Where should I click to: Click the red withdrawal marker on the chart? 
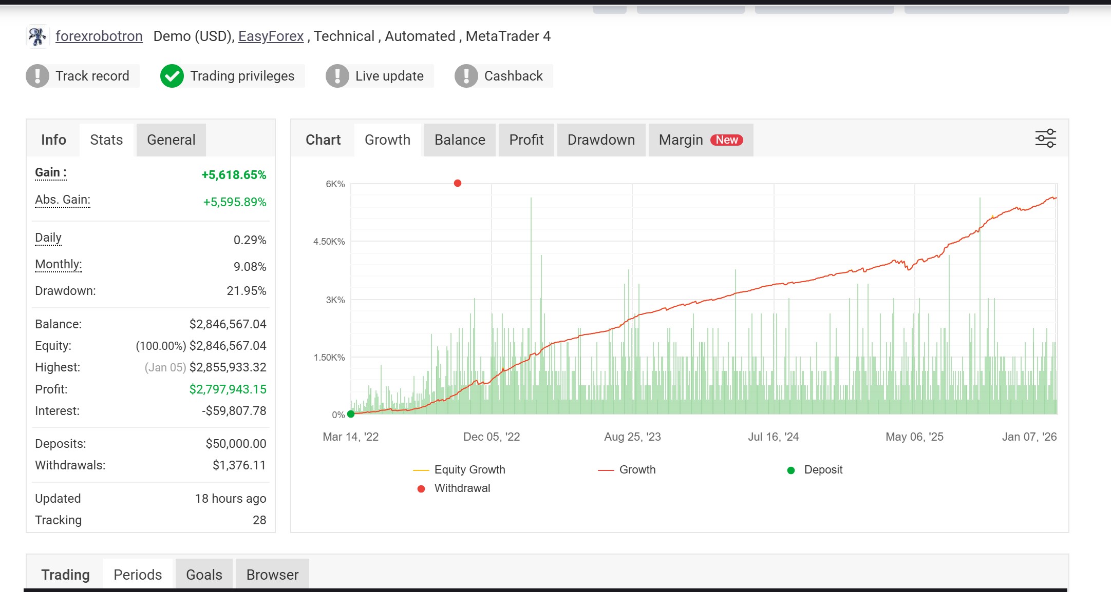[x=457, y=182]
